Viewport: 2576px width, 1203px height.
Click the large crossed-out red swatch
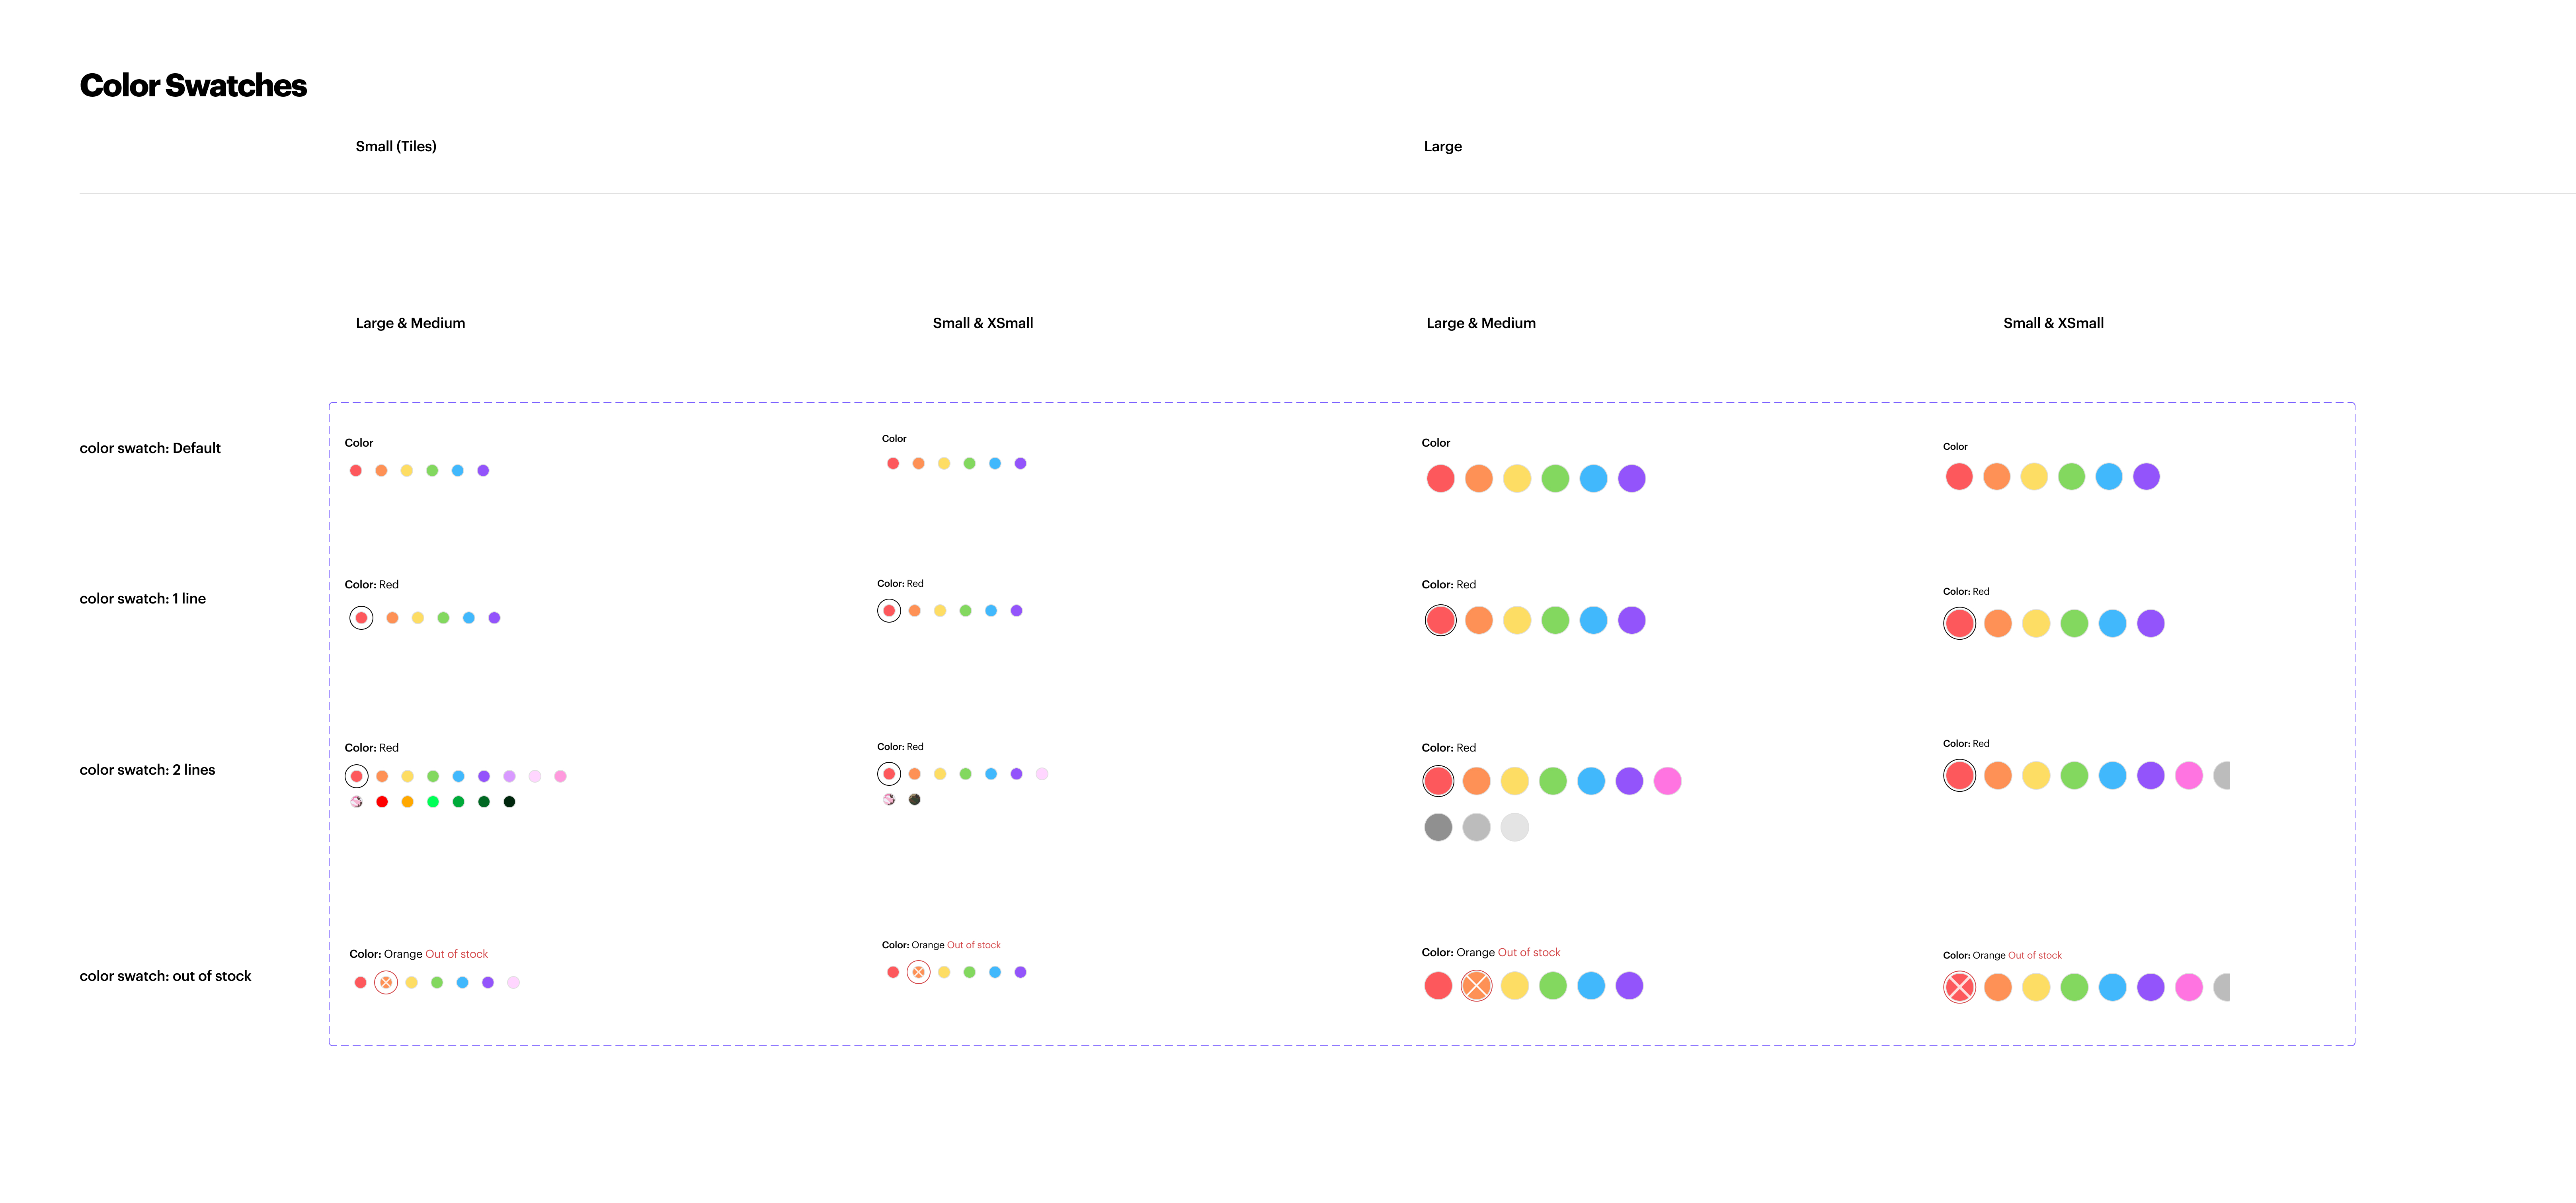[x=1959, y=987]
